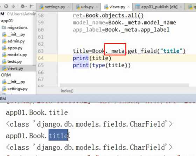The width and height of the screenshot is (196, 156).
Task: Click the C:\Users\Admin project path
Action: 21,14
